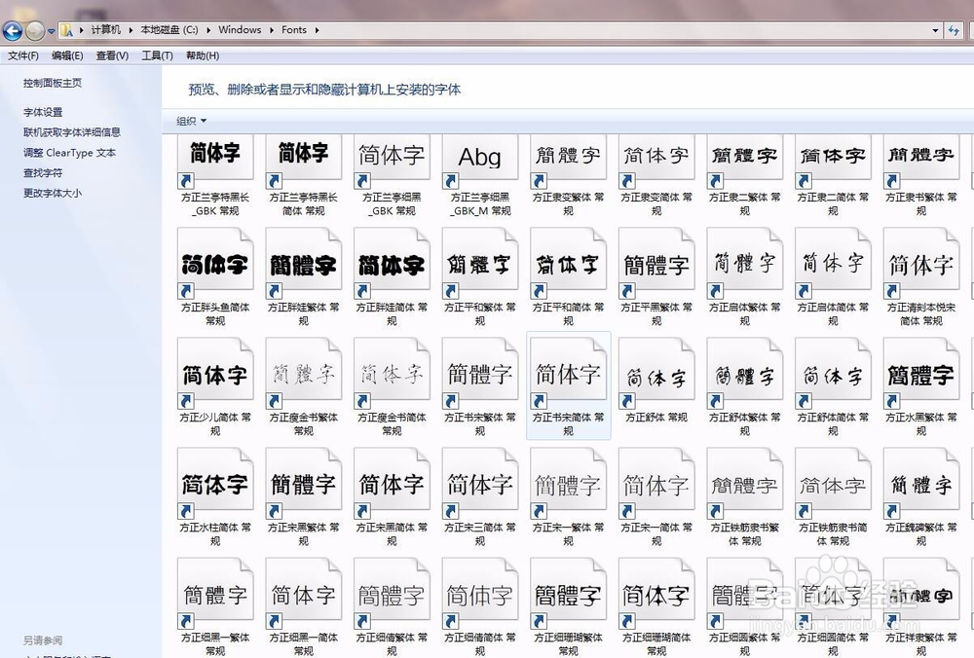Screen dimensions: 974x658
Task: Open the 帮助(H) menu
Action: [203, 55]
